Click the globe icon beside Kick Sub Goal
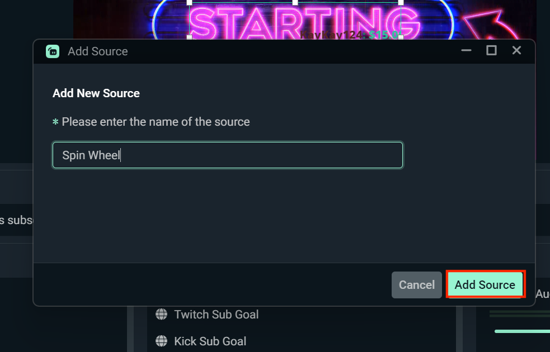The image size is (550, 352). pyautogui.click(x=161, y=341)
